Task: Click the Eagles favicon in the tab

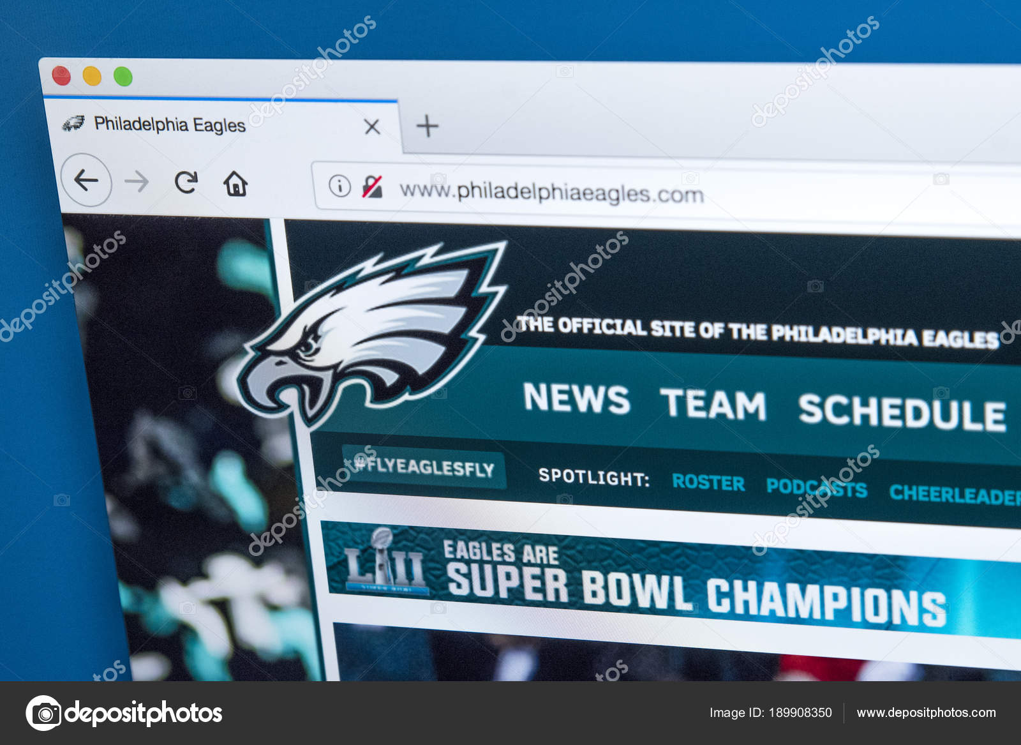Action: click(73, 123)
